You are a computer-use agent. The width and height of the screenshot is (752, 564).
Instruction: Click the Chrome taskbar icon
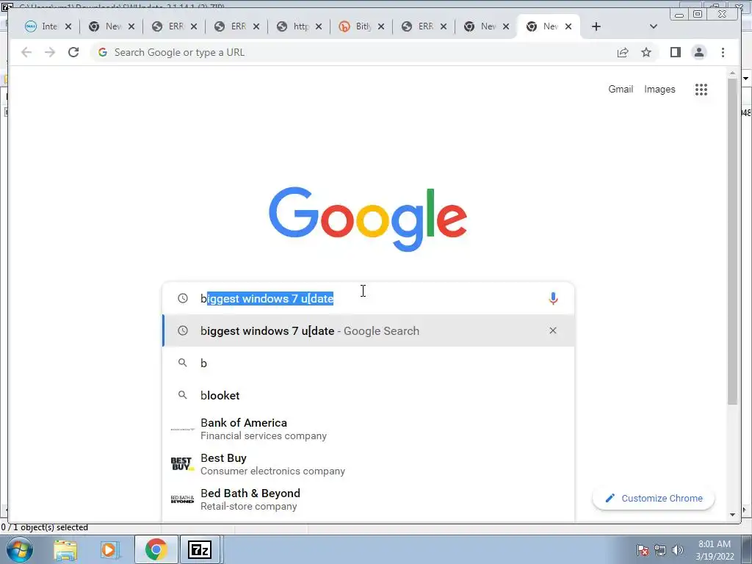156,549
